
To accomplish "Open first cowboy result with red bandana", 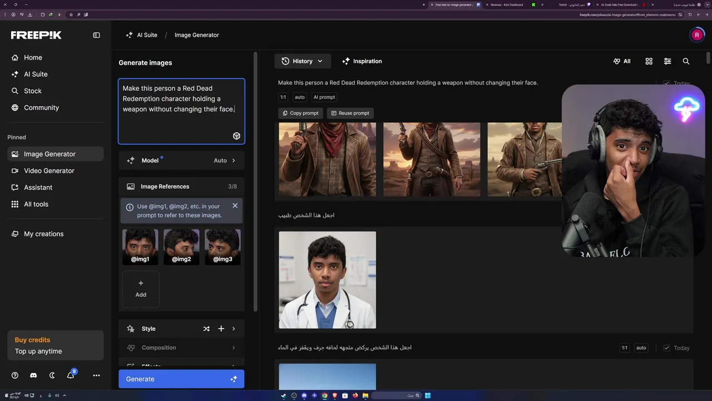I will click(327, 159).
